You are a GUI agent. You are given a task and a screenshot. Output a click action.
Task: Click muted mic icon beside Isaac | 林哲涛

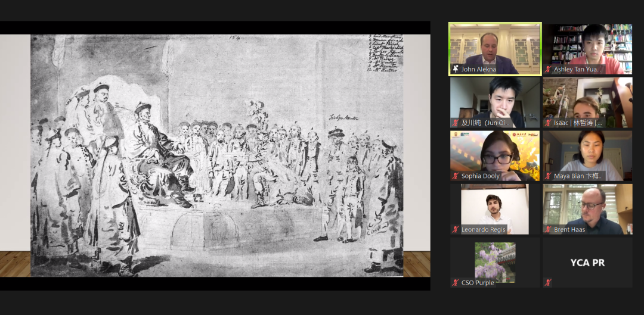tap(548, 123)
